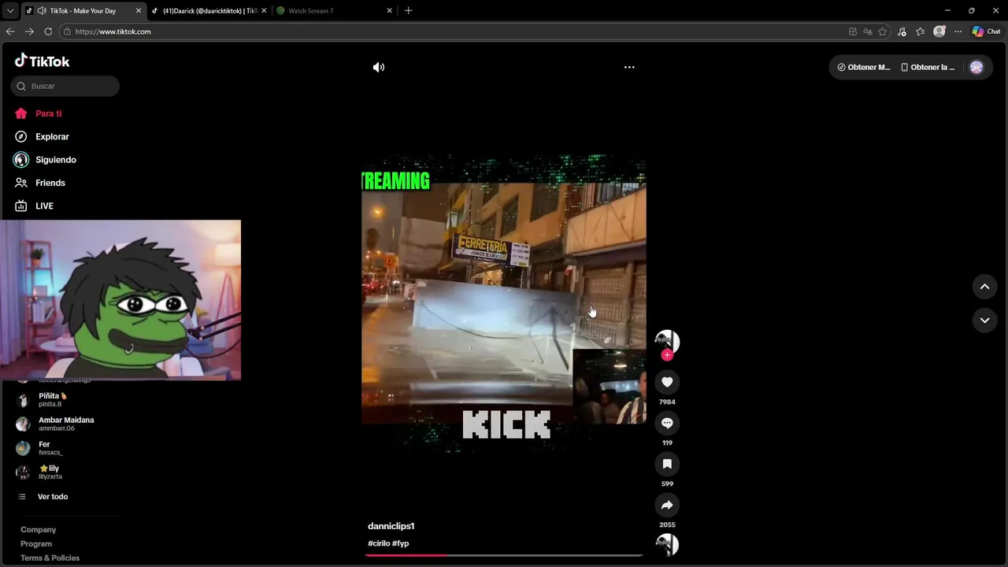Image resolution: width=1008 pixels, height=567 pixels.
Task: Open Ambar Maidana followed account
Action: click(65, 424)
